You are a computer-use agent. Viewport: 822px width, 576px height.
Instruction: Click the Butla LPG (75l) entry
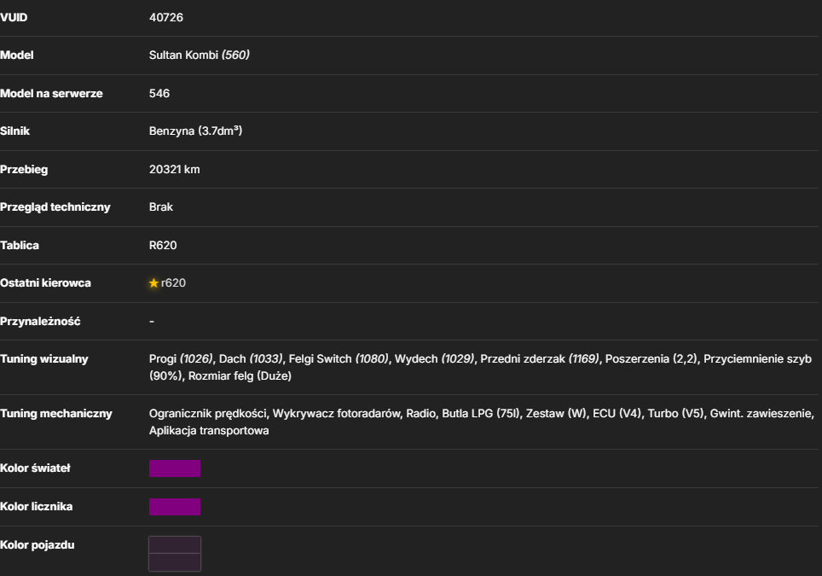(x=481, y=413)
